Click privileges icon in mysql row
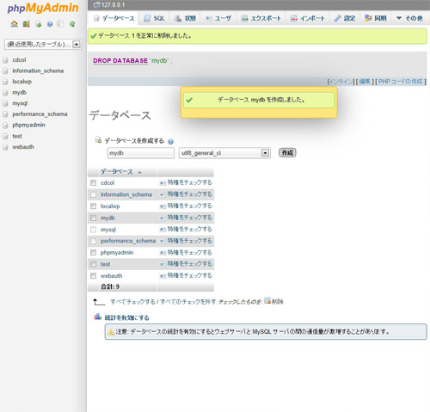This screenshot has width=430, height=412. 163,230
